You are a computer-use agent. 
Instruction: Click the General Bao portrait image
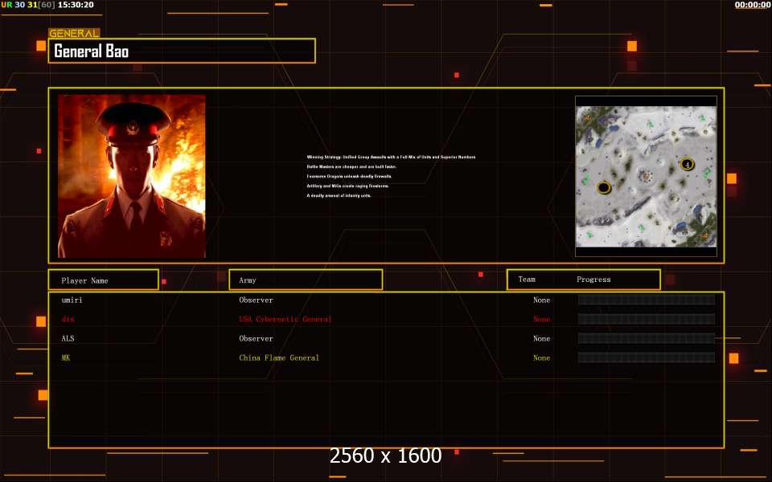131,176
